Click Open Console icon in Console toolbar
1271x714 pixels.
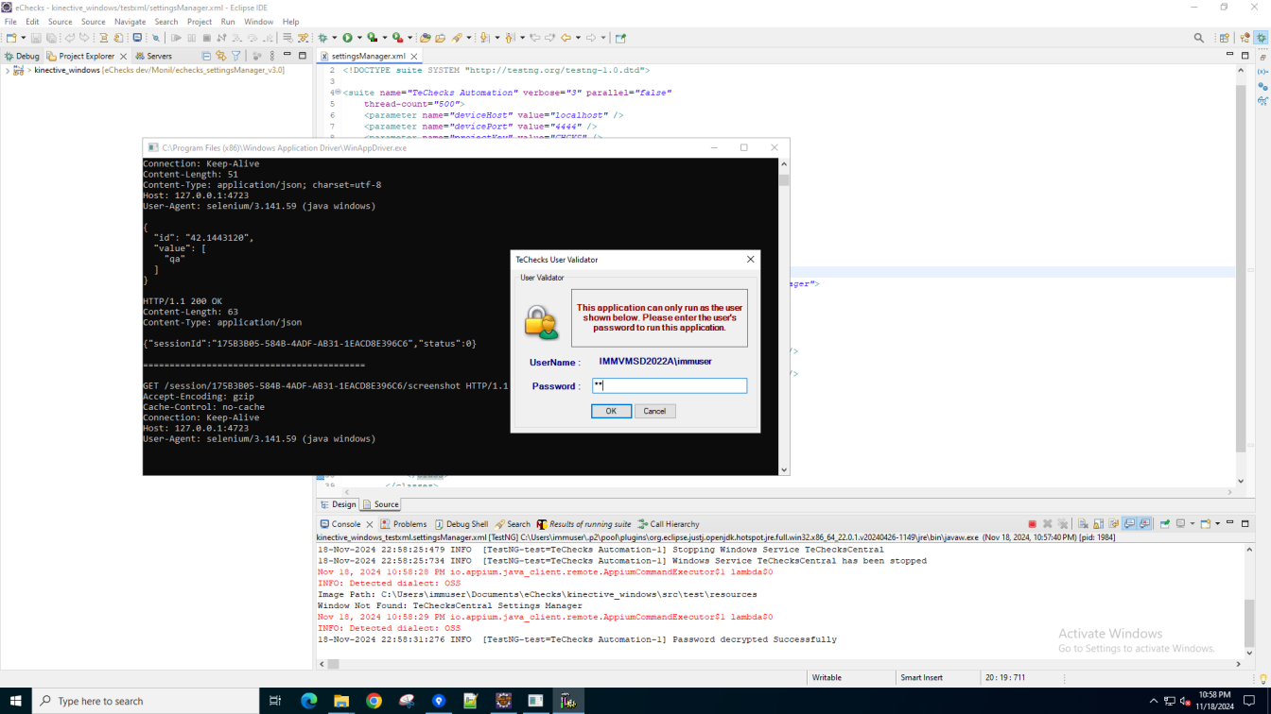(x=1205, y=524)
